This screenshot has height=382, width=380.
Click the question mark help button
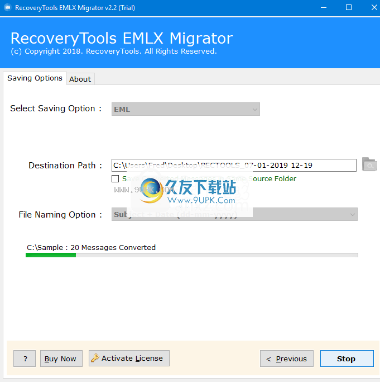click(x=25, y=359)
